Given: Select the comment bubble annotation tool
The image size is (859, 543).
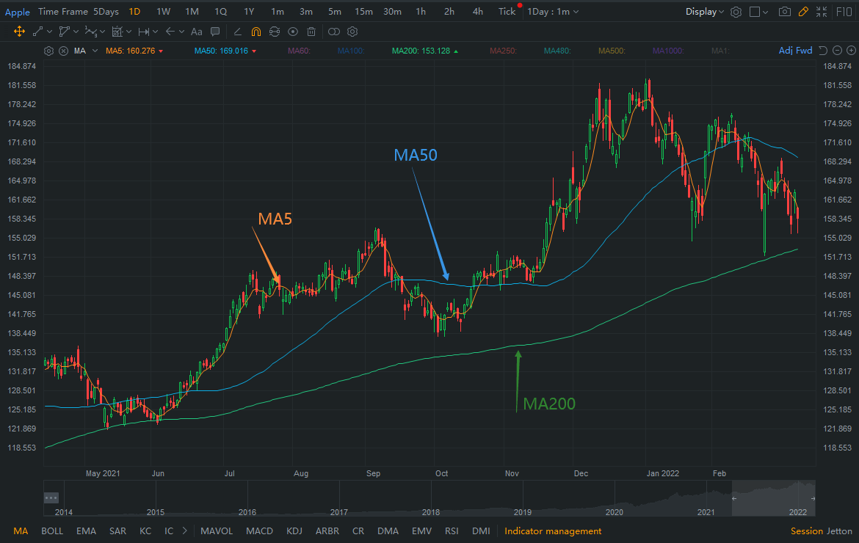Looking at the screenshot, I should pos(215,32).
